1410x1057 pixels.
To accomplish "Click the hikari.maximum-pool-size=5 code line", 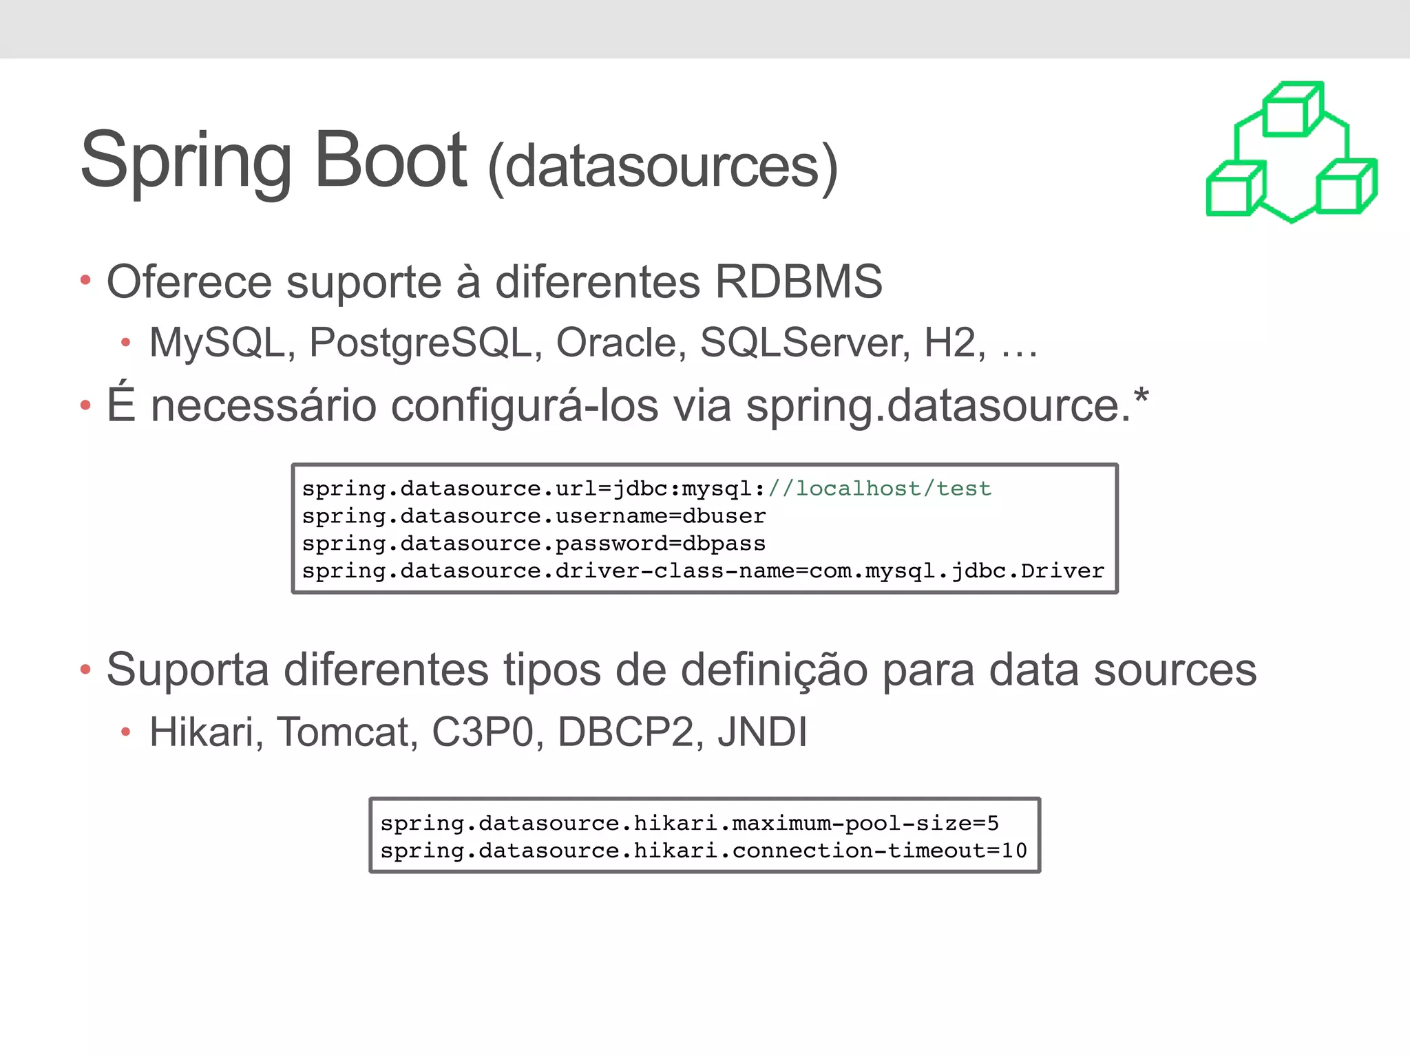I will coord(689,824).
